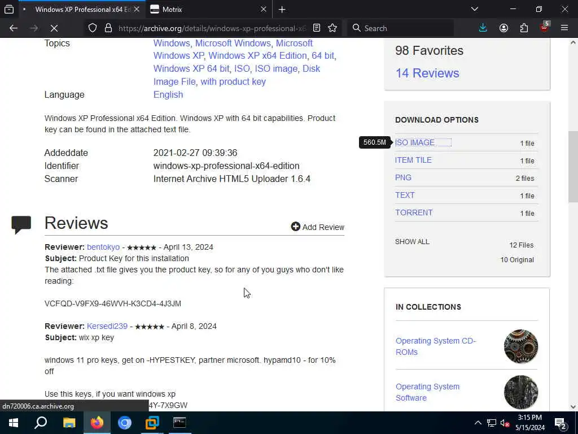Open the network tray icon
This screenshot has width=578, height=434.
point(492,423)
